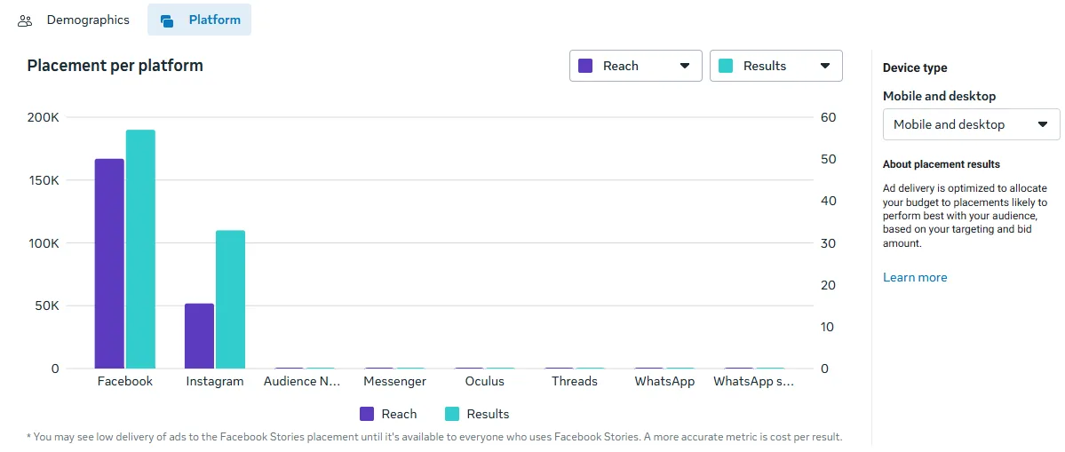
Task: Switch to the Demographics tab
Action: [74, 20]
